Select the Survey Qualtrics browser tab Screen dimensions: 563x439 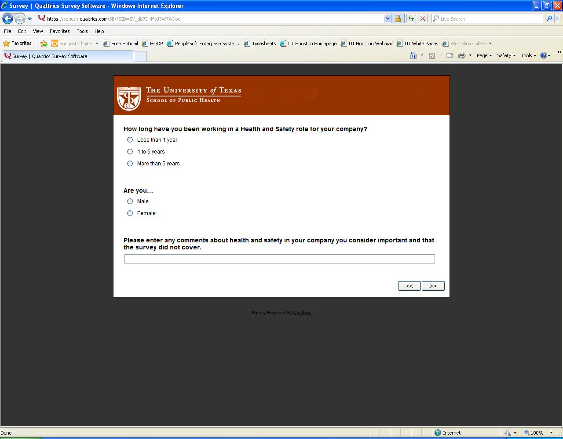coord(68,56)
